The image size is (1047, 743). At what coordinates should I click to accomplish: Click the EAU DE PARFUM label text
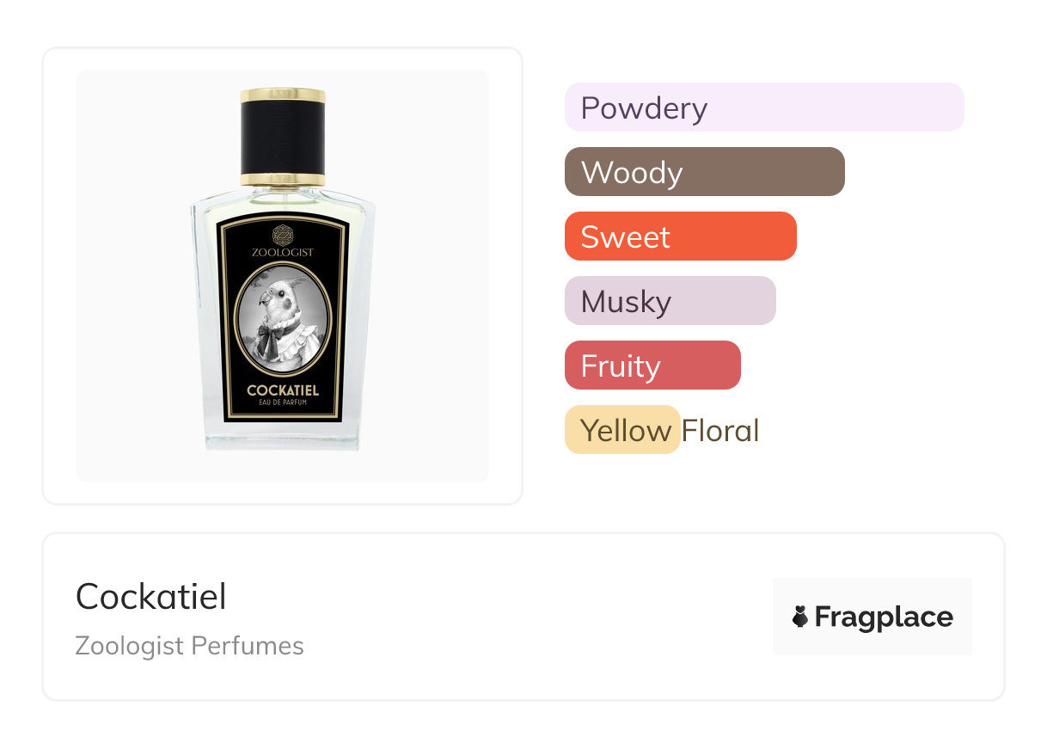click(283, 403)
